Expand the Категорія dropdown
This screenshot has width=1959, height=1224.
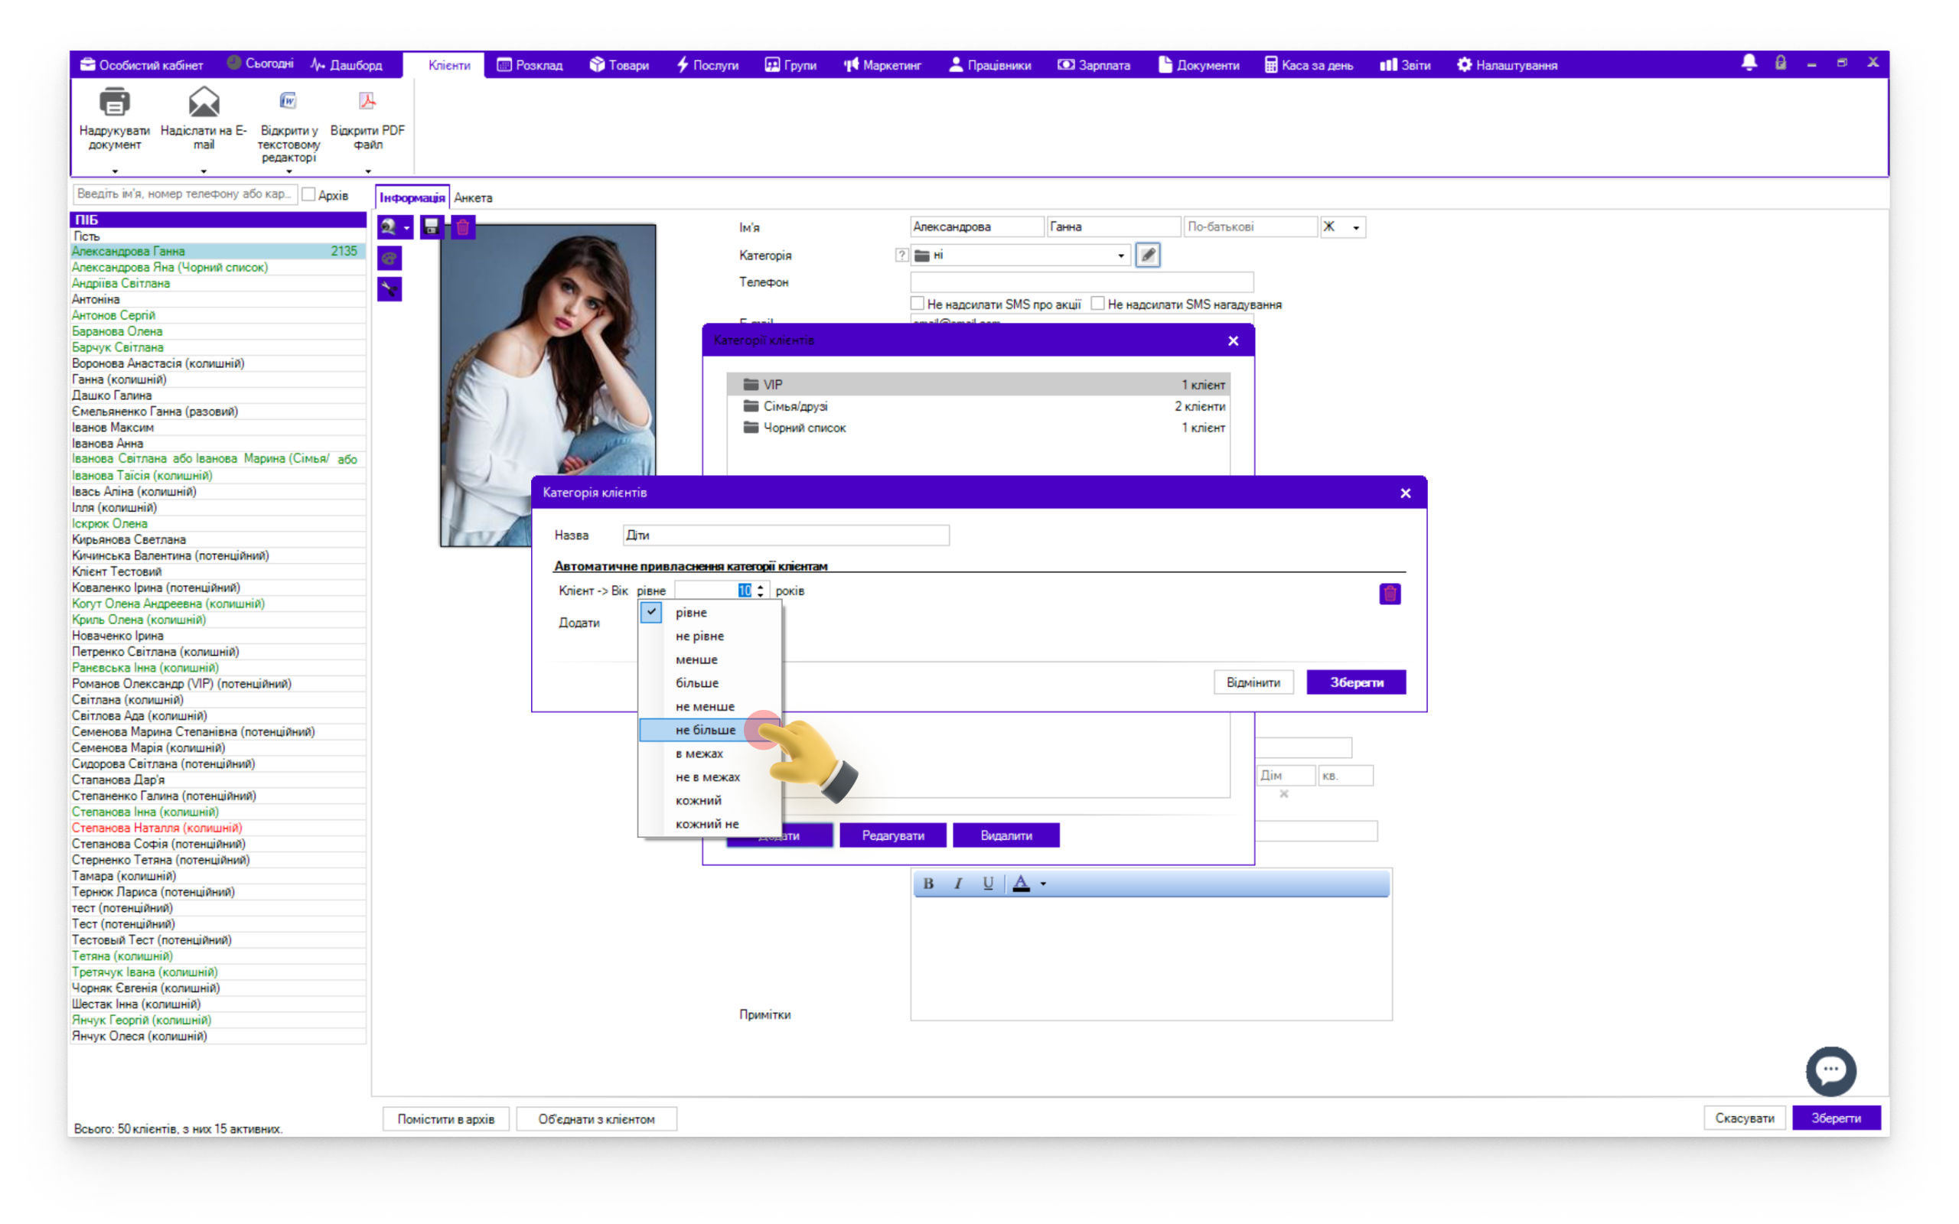1120,256
